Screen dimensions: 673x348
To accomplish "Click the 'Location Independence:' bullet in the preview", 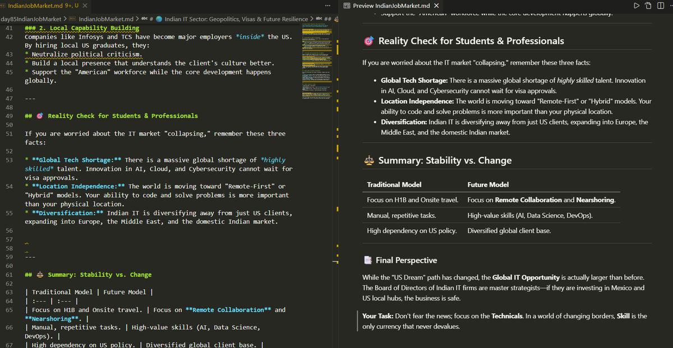I will 417,101.
